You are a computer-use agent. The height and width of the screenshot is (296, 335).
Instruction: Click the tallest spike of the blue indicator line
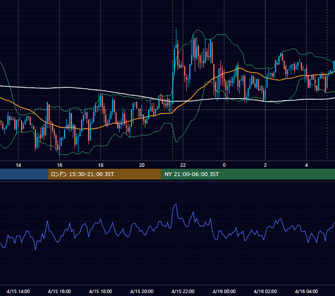[x=176, y=204]
